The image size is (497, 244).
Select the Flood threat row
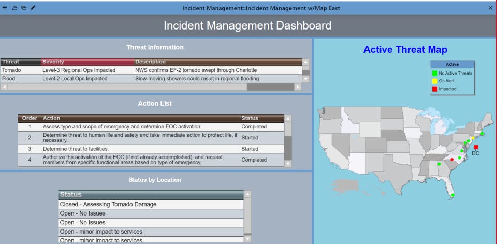[151, 78]
